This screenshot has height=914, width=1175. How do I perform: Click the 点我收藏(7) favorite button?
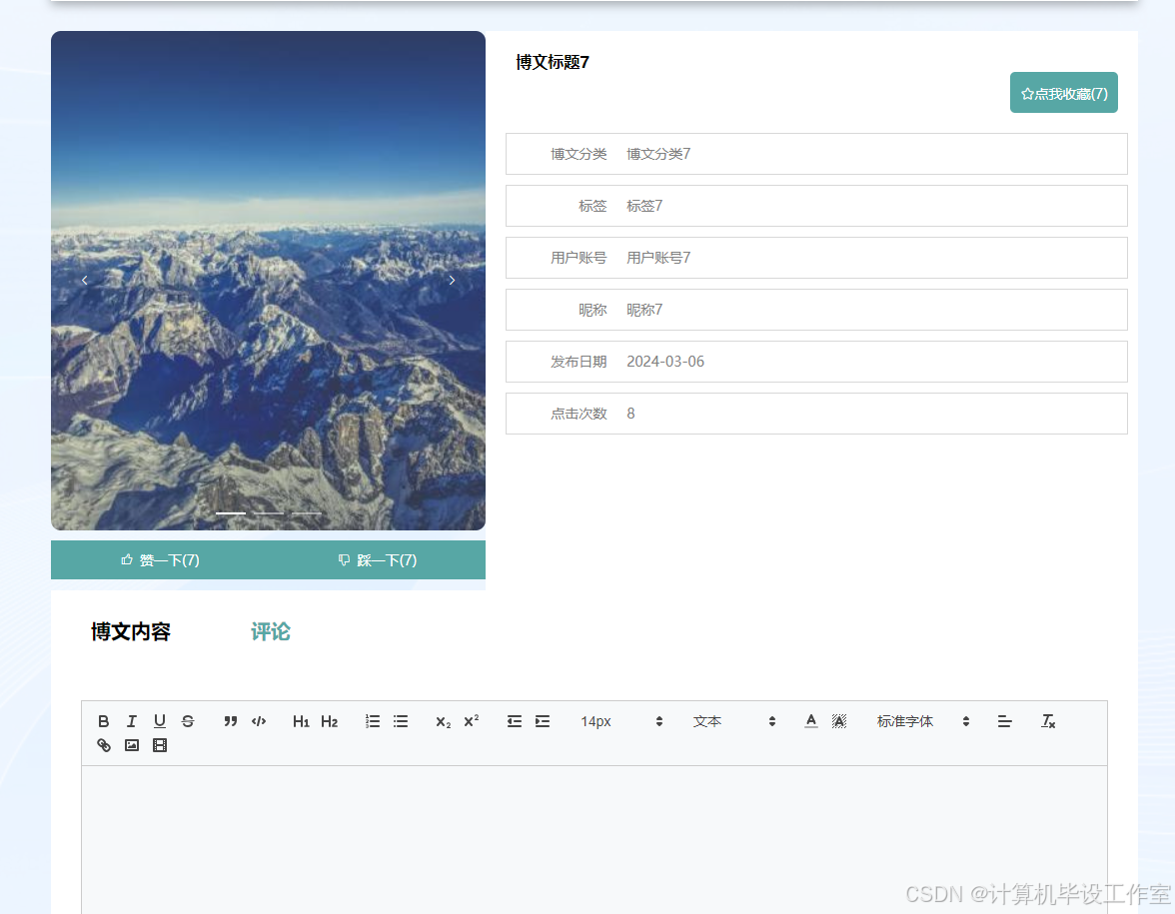[x=1063, y=93]
